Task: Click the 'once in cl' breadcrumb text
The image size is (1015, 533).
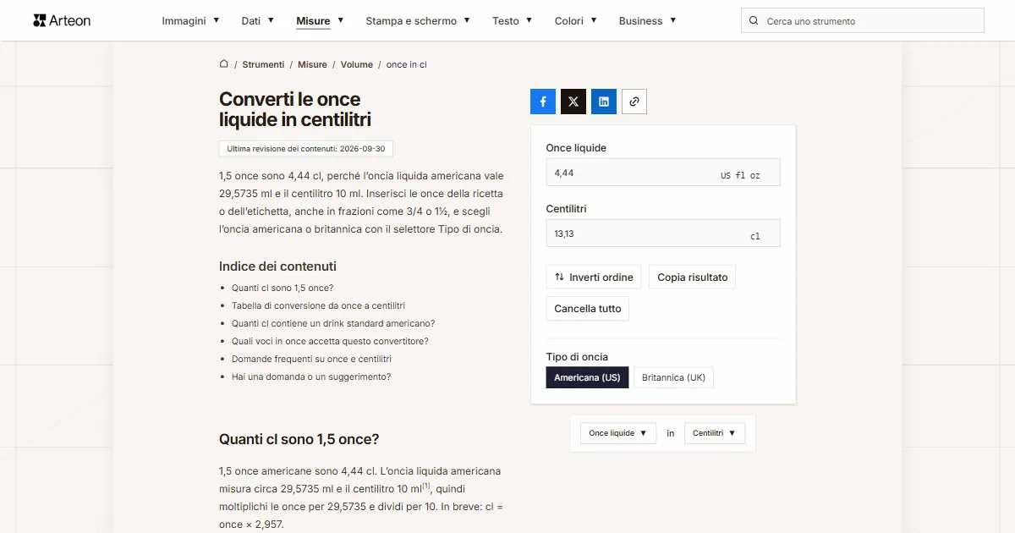Action: [407, 64]
